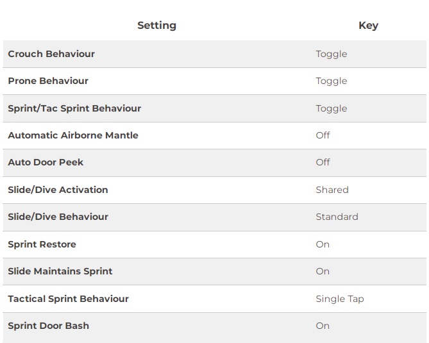
Task: Click the Prone Behaviour row label
Action: click(48, 81)
